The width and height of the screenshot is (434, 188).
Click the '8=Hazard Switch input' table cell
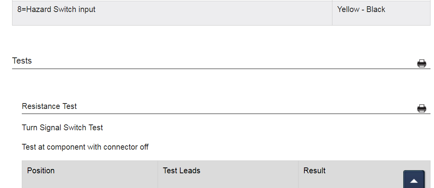point(56,10)
